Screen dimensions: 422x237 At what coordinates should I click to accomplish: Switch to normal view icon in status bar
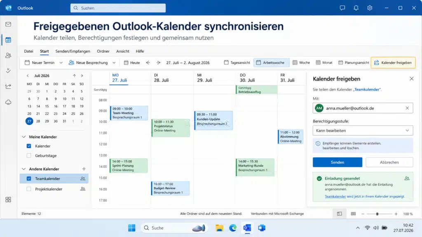tap(340, 214)
